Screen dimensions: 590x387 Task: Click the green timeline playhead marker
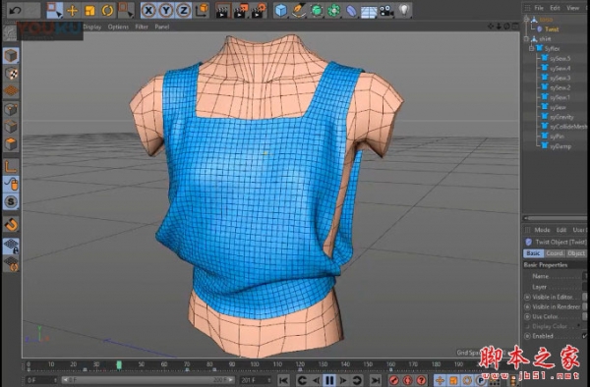click(119, 364)
